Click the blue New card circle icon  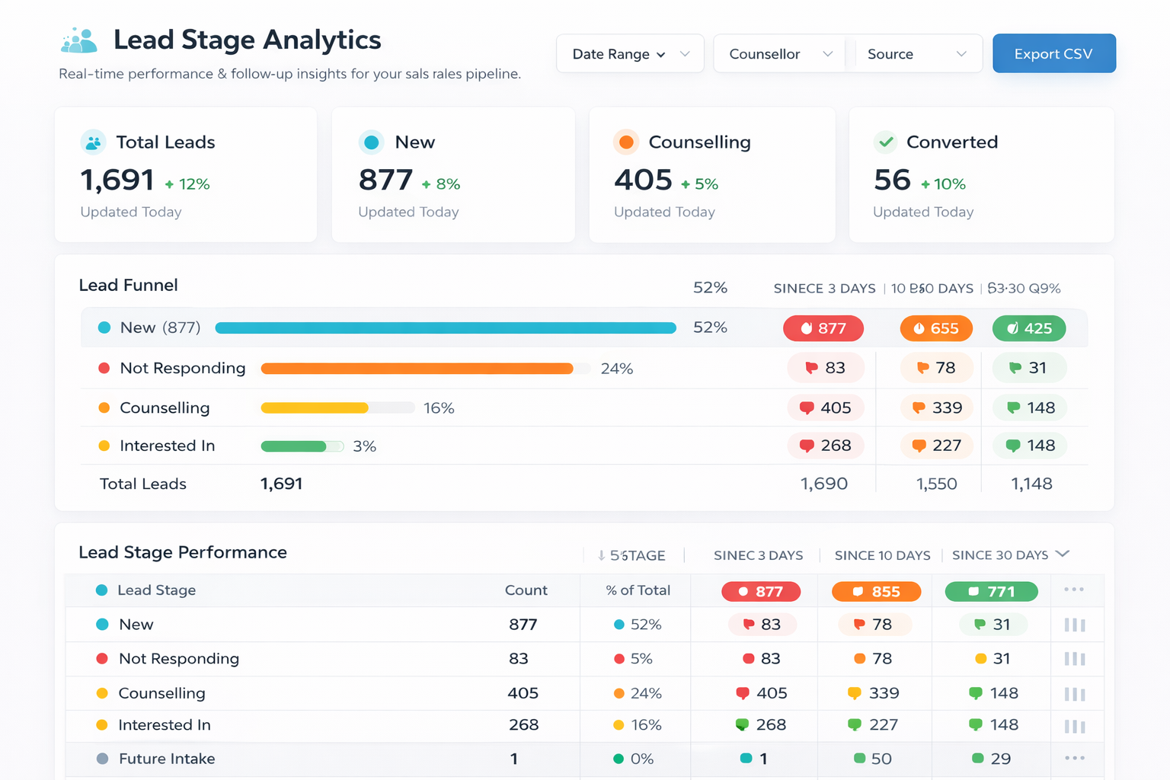pos(372,142)
